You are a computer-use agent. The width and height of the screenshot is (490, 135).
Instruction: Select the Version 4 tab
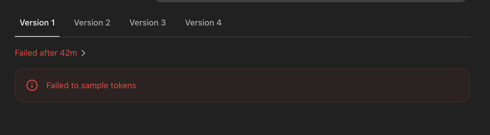(x=203, y=23)
